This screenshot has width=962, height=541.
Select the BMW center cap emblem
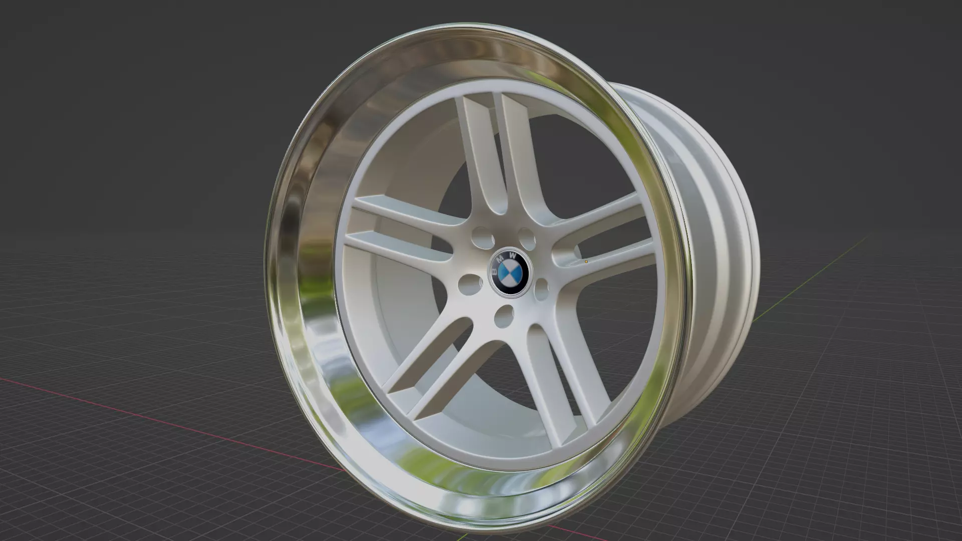click(x=511, y=273)
